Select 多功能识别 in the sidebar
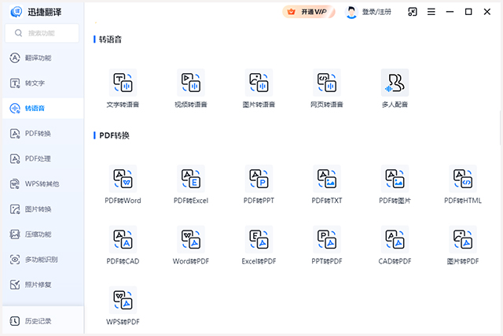The image size is (503, 336). pyautogui.click(x=43, y=260)
